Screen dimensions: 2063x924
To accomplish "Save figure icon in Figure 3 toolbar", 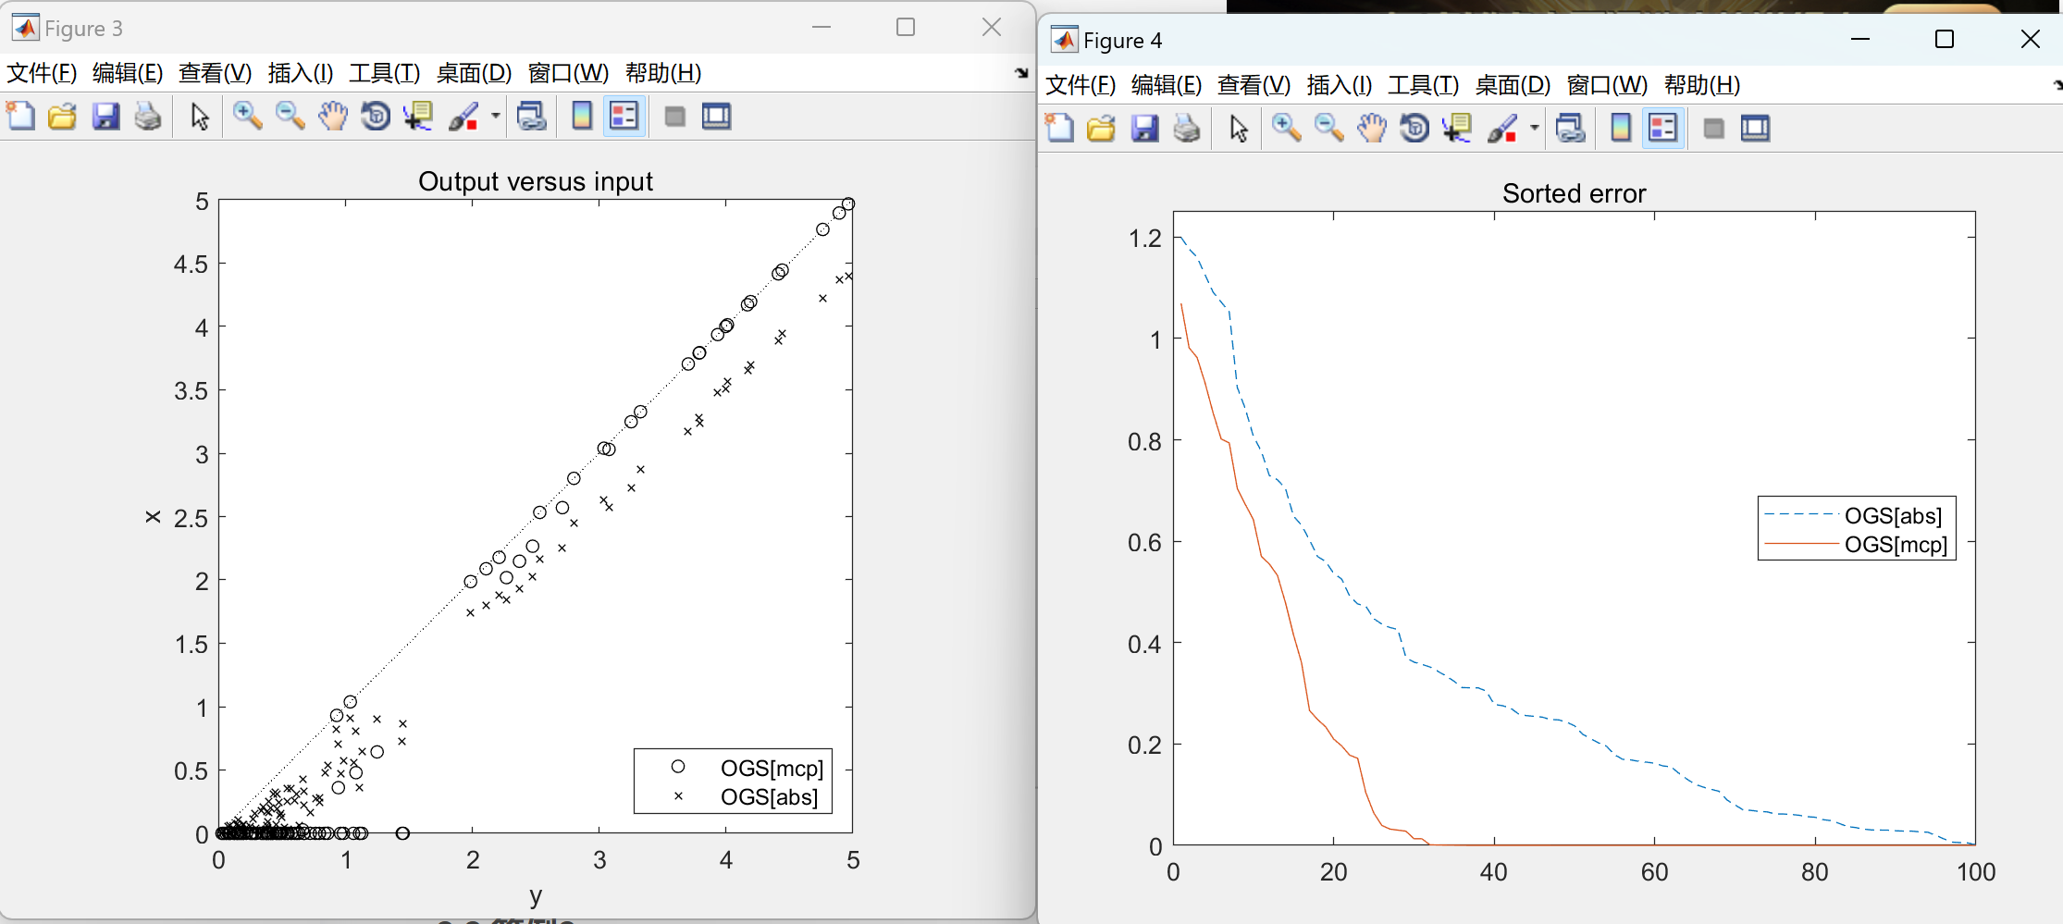I will 105,117.
